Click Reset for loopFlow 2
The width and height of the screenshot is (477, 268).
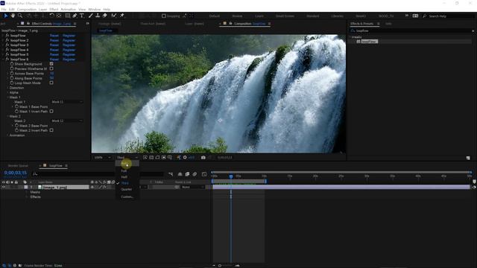54,40
